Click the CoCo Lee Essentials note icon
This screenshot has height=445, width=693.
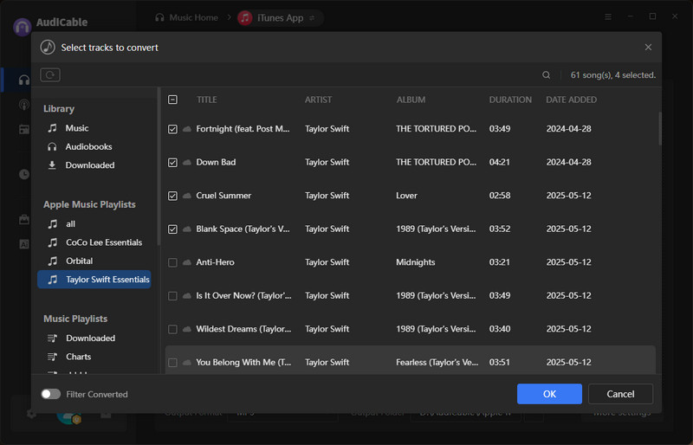(53, 242)
